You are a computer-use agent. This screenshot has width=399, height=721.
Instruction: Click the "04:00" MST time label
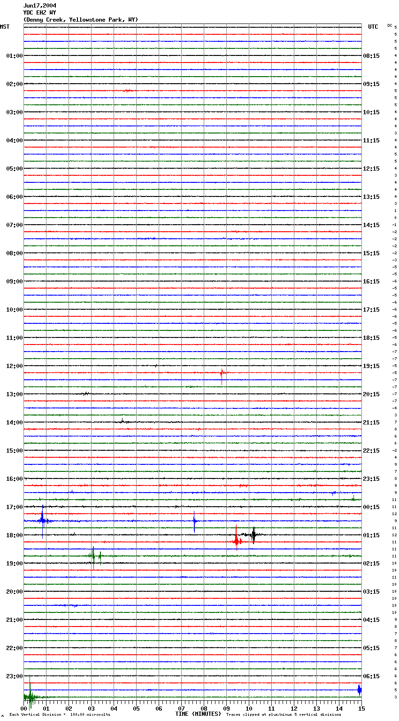coord(15,141)
